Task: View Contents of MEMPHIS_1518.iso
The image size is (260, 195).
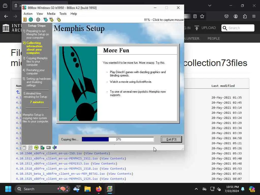Action: point(113,169)
